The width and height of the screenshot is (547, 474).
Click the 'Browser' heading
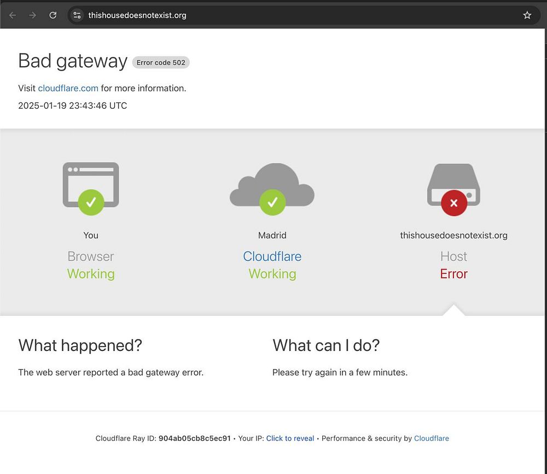tap(91, 256)
